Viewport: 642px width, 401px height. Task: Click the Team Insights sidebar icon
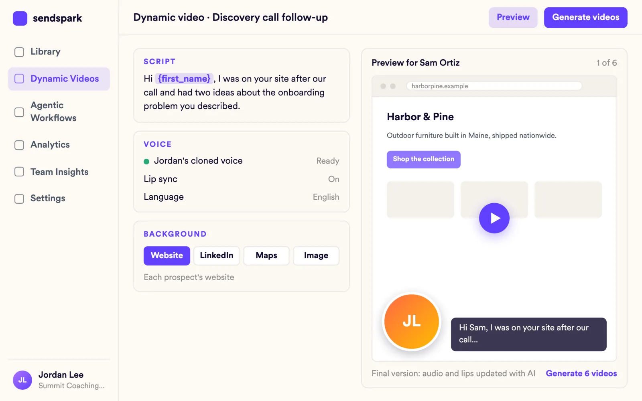(19, 172)
